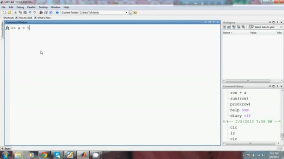Maximize the Command History panel
The height and width of the screenshot is (159, 284).
point(273,86)
